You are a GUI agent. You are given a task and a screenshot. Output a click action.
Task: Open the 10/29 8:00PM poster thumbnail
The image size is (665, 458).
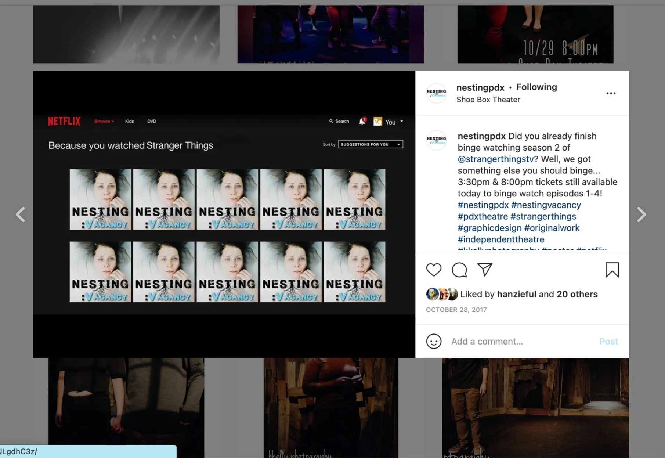pos(535,34)
